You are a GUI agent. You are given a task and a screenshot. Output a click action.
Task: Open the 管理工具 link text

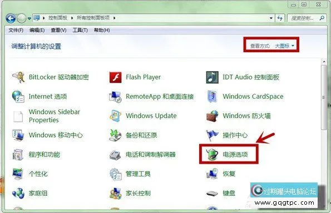pos(138,174)
